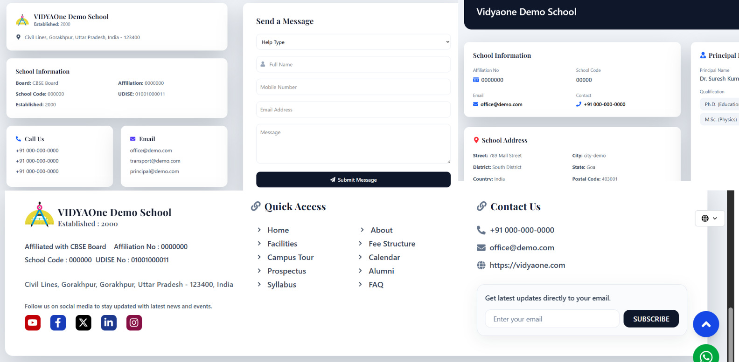Open the Instagram social media icon
This screenshot has width=739, height=362.
(134, 322)
